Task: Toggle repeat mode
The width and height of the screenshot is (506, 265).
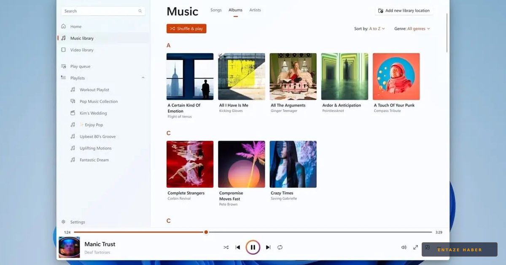Action: 280,247
